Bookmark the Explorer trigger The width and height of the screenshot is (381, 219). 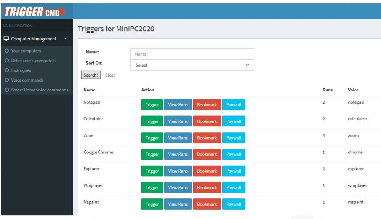coord(207,171)
